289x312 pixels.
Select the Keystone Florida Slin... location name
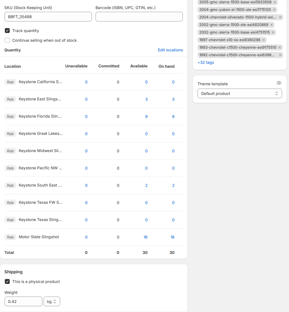40,116
